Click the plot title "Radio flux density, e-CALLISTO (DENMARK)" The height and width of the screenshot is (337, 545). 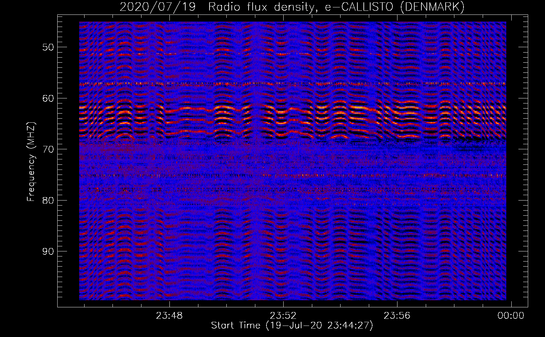point(336,7)
